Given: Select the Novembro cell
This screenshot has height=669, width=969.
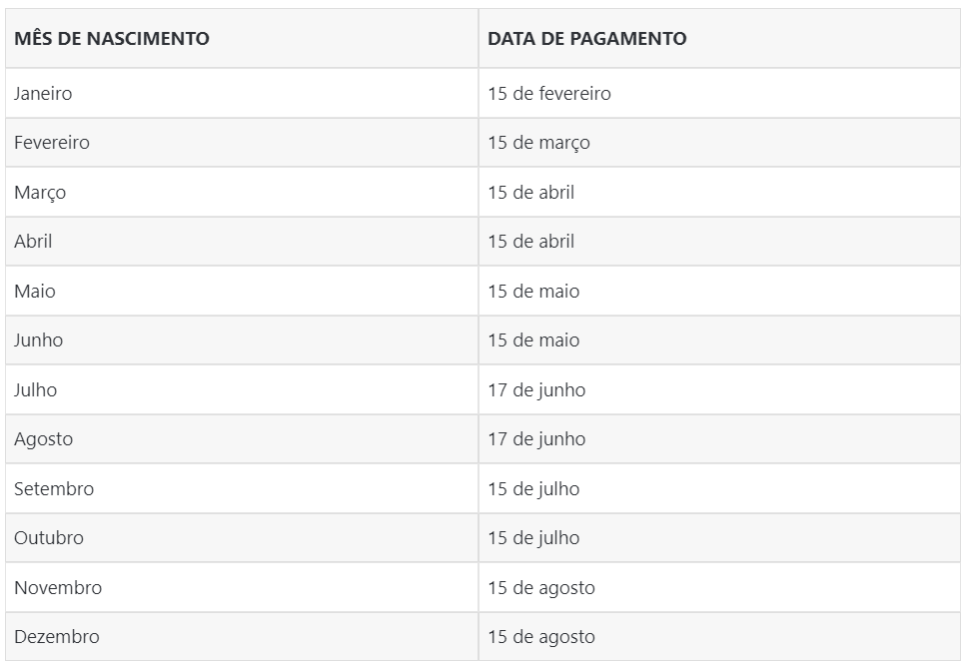Looking at the screenshot, I should coord(58,588).
